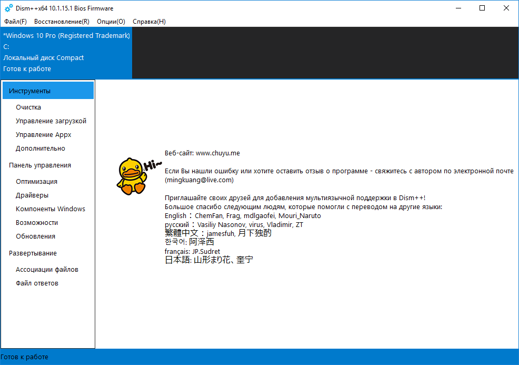Click the www.chuyu.me website text
The image size is (519, 365).
pos(218,153)
